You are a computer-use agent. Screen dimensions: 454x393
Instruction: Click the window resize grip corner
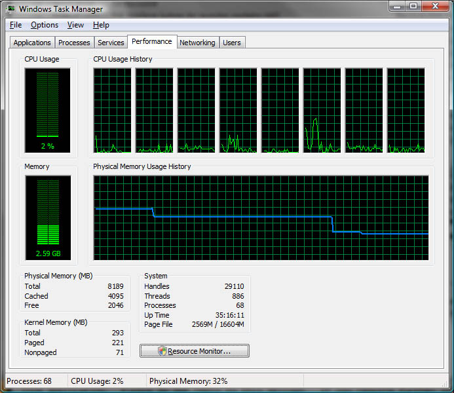click(x=444, y=384)
